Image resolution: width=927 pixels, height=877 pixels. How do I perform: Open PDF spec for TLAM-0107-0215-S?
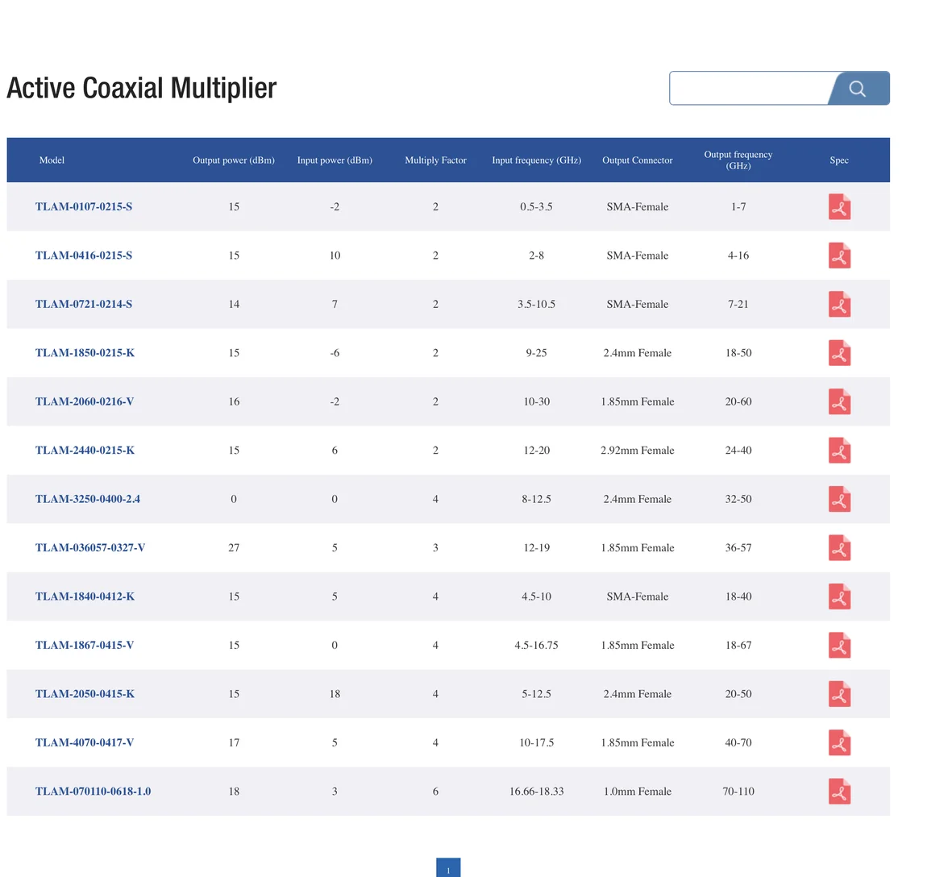[x=839, y=207]
